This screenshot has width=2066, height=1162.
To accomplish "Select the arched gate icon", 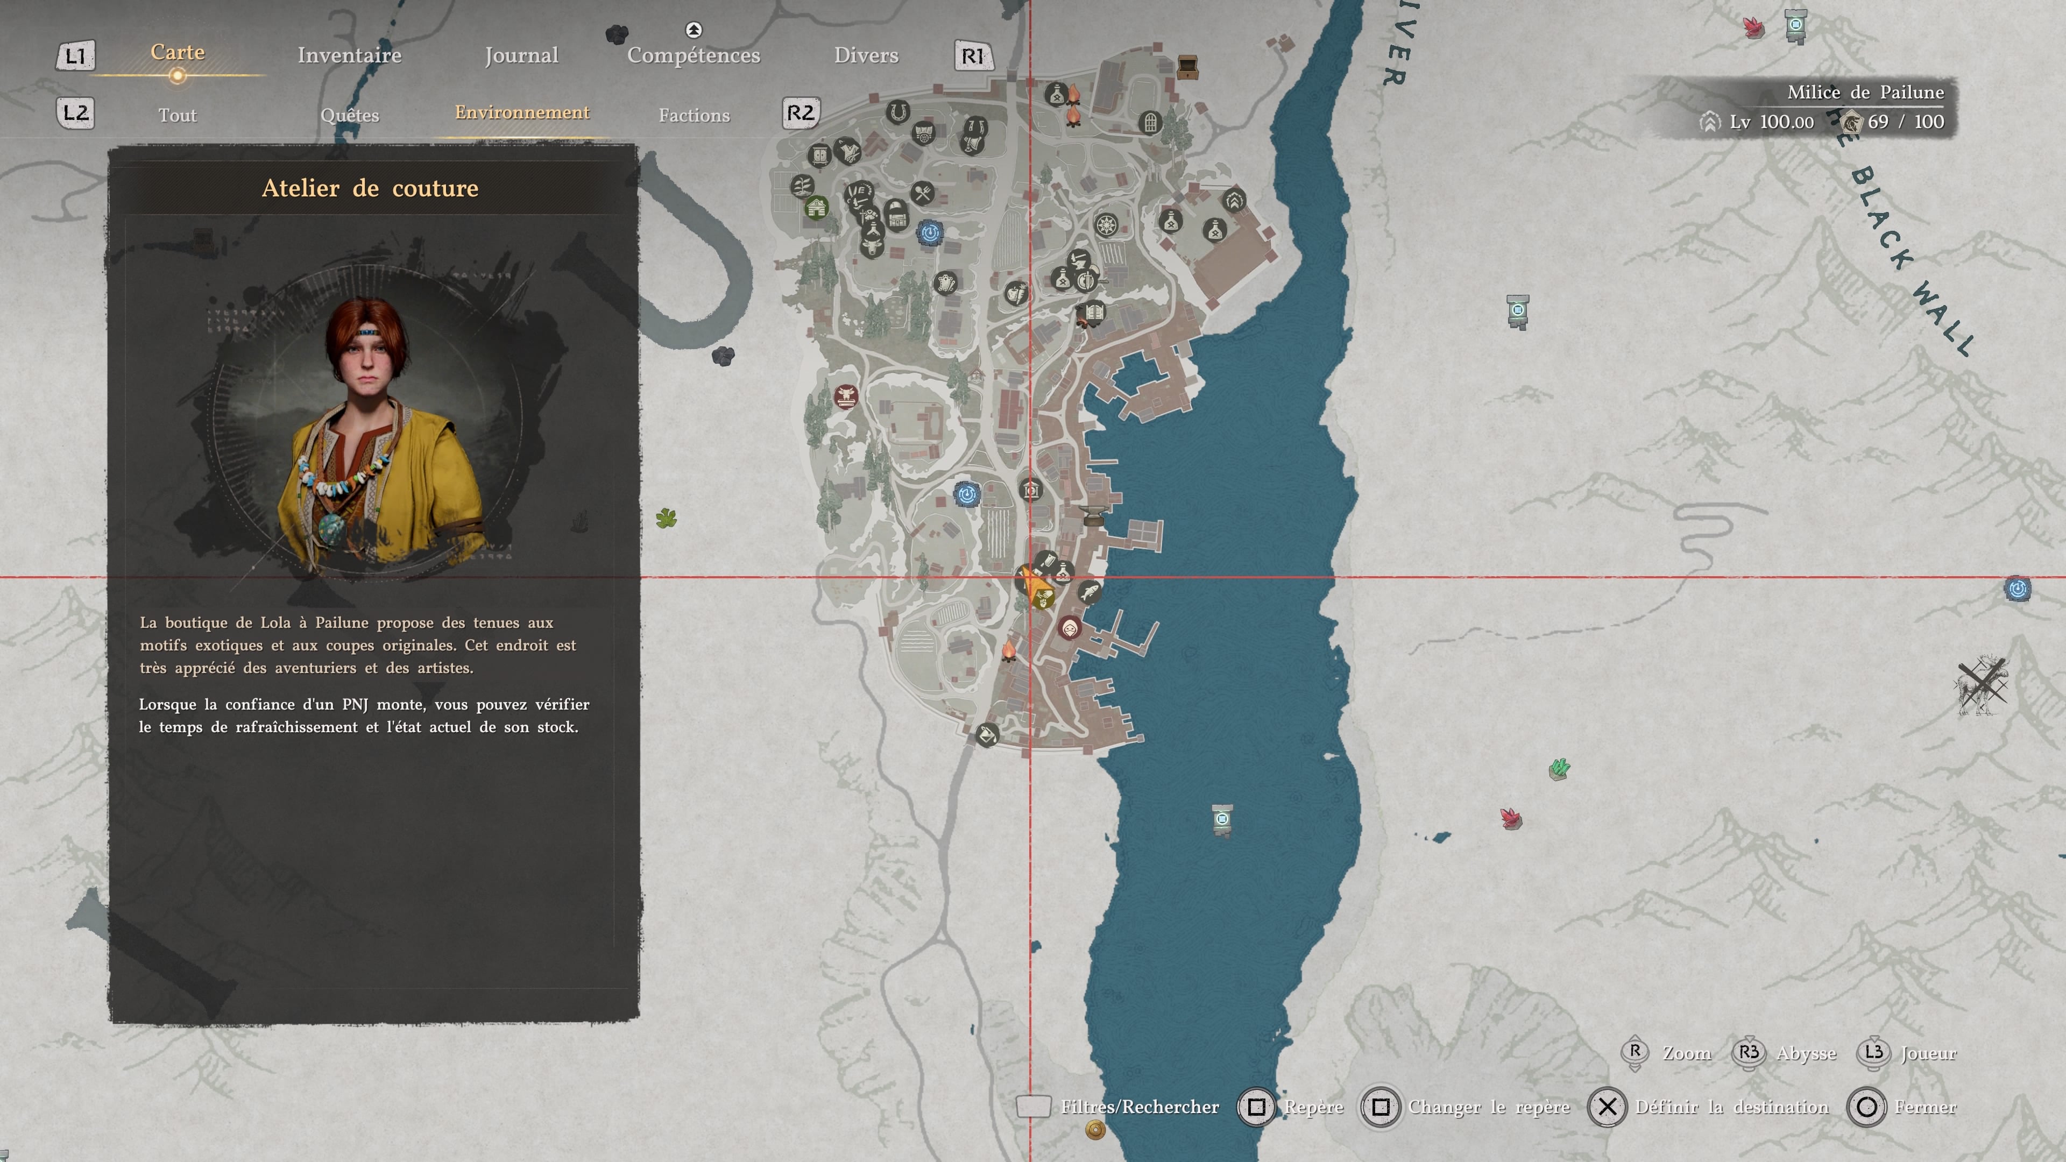I will point(1150,123).
